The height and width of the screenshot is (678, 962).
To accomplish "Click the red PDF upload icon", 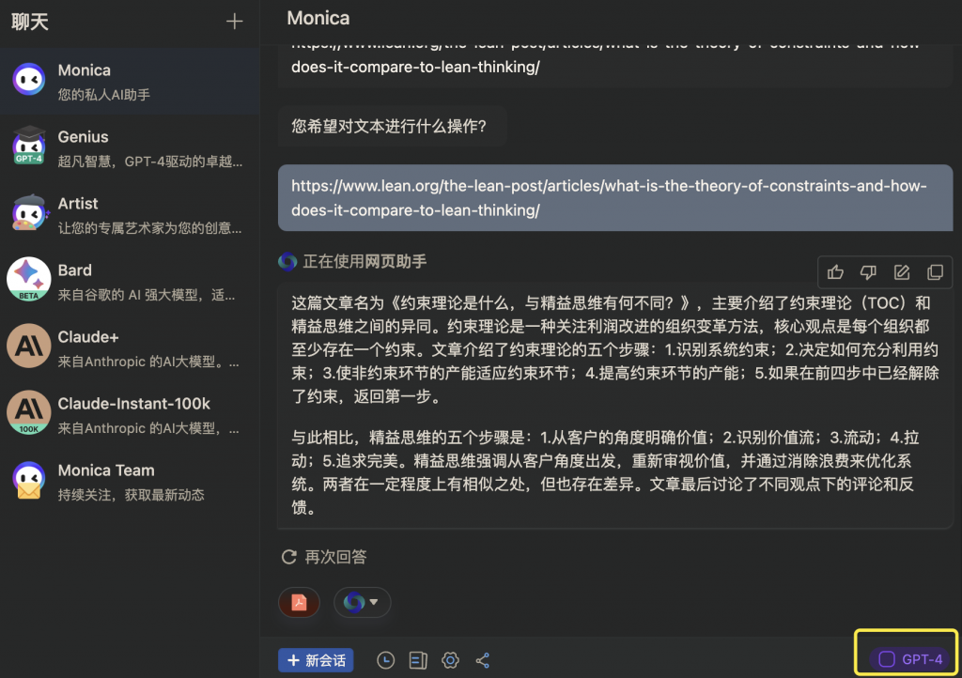I will pyautogui.click(x=299, y=603).
